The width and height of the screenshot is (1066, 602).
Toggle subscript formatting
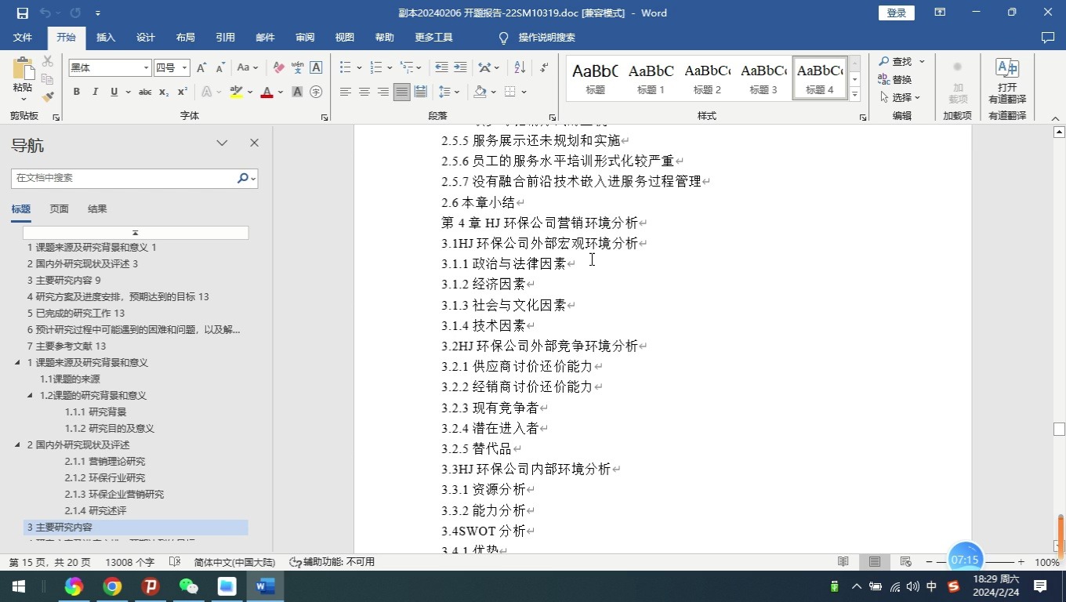coord(164,92)
